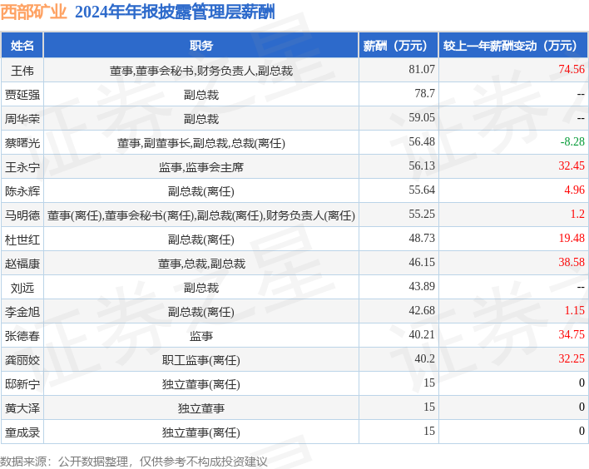Select the name cell 李金旭
The image size is (589, 469).
[22, 312]
